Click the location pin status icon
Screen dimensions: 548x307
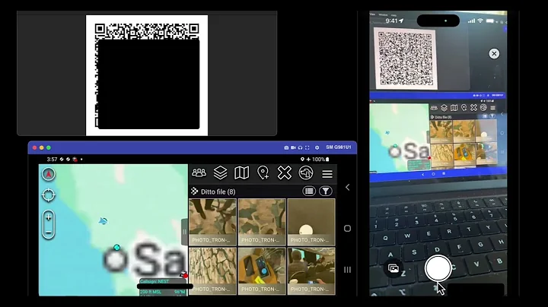[302, 159]
